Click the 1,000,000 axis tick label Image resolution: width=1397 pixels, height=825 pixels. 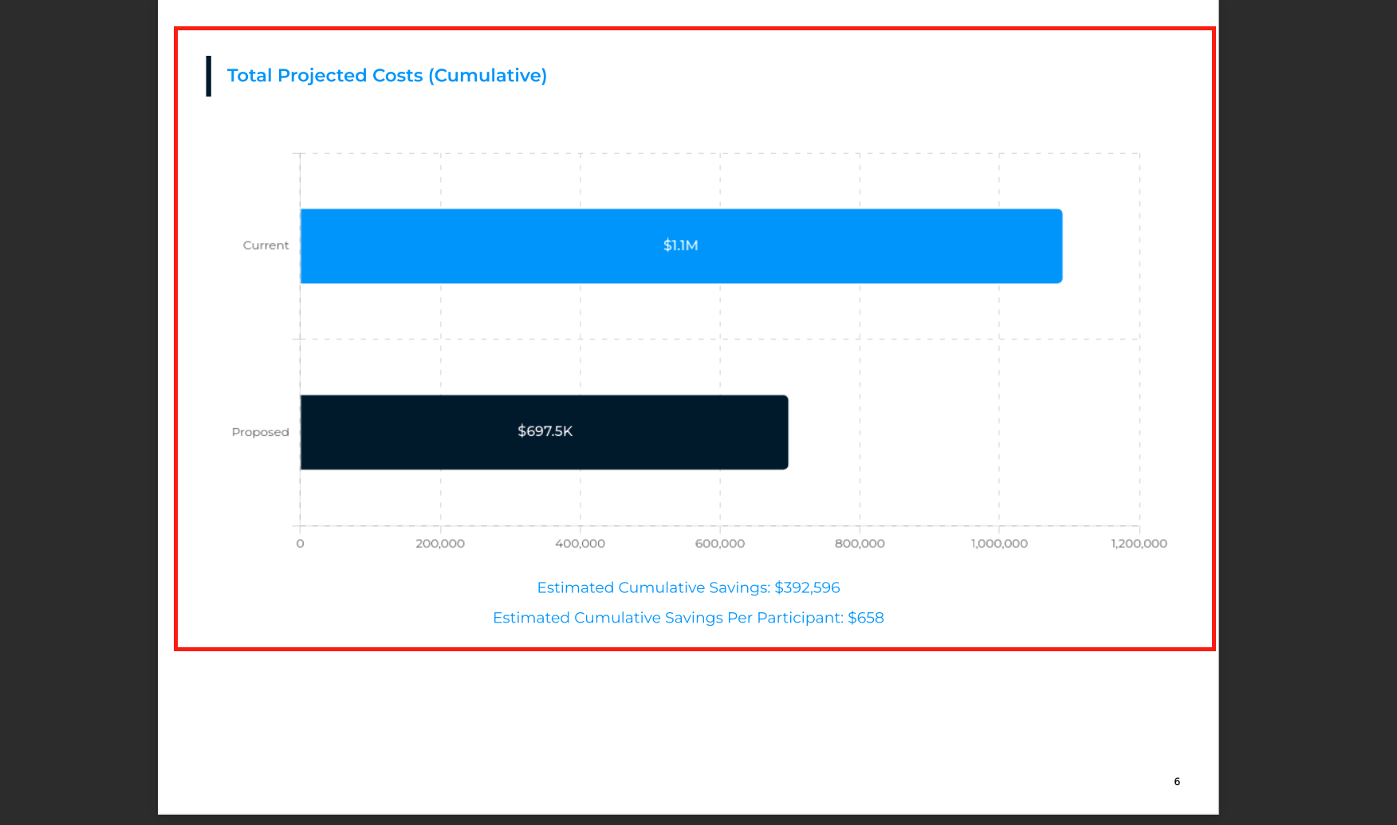[x=999, y=544]
